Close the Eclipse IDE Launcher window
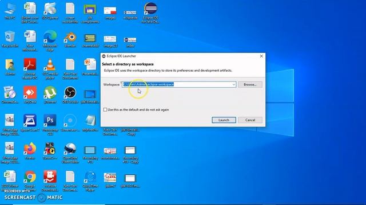Image resolution: width=366 pixels, height=205 pixels. pos(261,56)
